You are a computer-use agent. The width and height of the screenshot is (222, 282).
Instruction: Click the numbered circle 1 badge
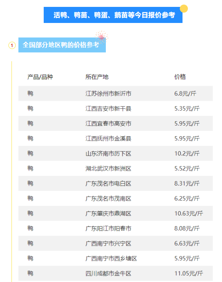tap(12, 45)
